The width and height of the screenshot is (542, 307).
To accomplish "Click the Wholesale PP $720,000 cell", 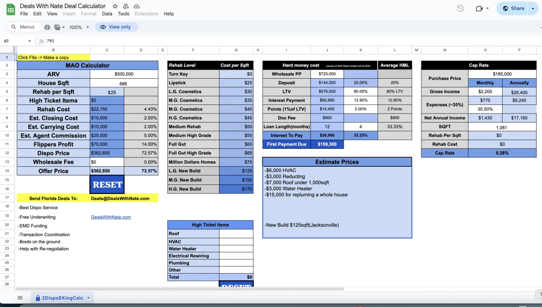I will (327, 74).
